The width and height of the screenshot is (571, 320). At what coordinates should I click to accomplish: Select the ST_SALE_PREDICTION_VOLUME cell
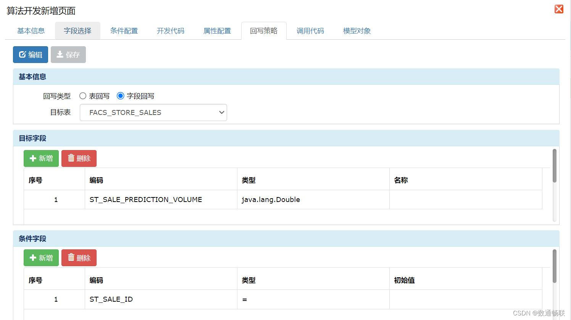click(x=161, y=200)
